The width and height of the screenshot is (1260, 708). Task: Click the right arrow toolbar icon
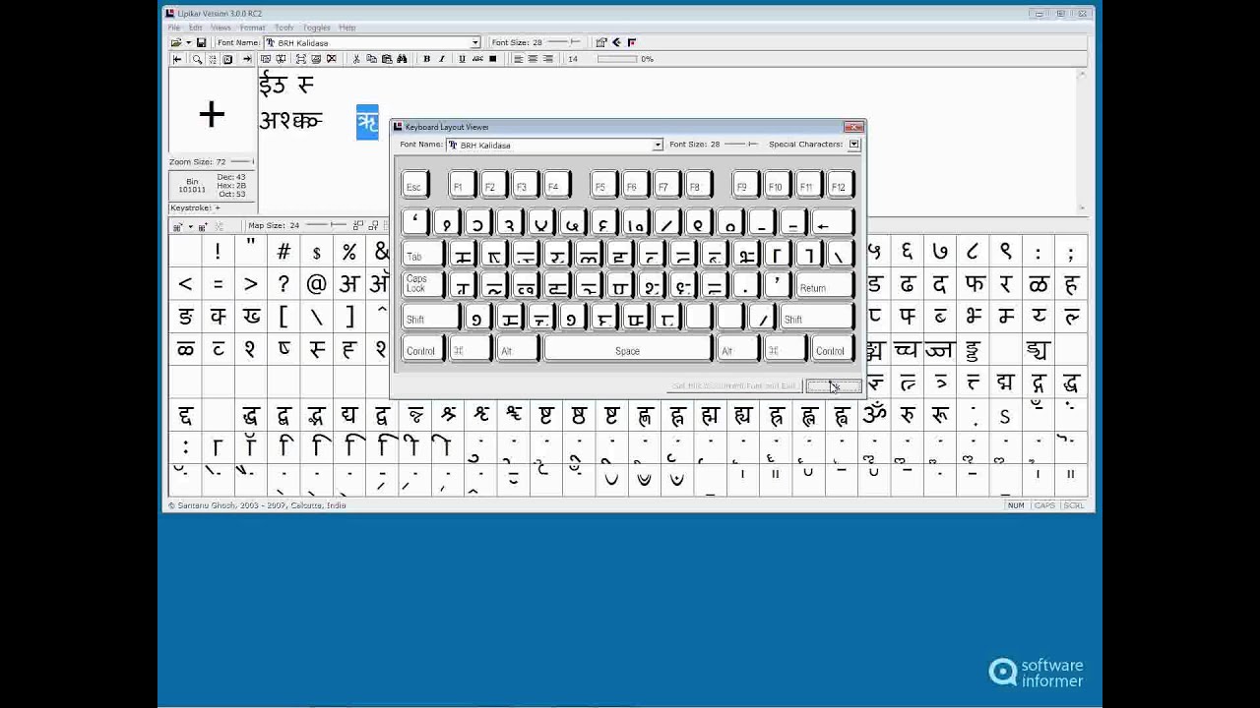247,59
